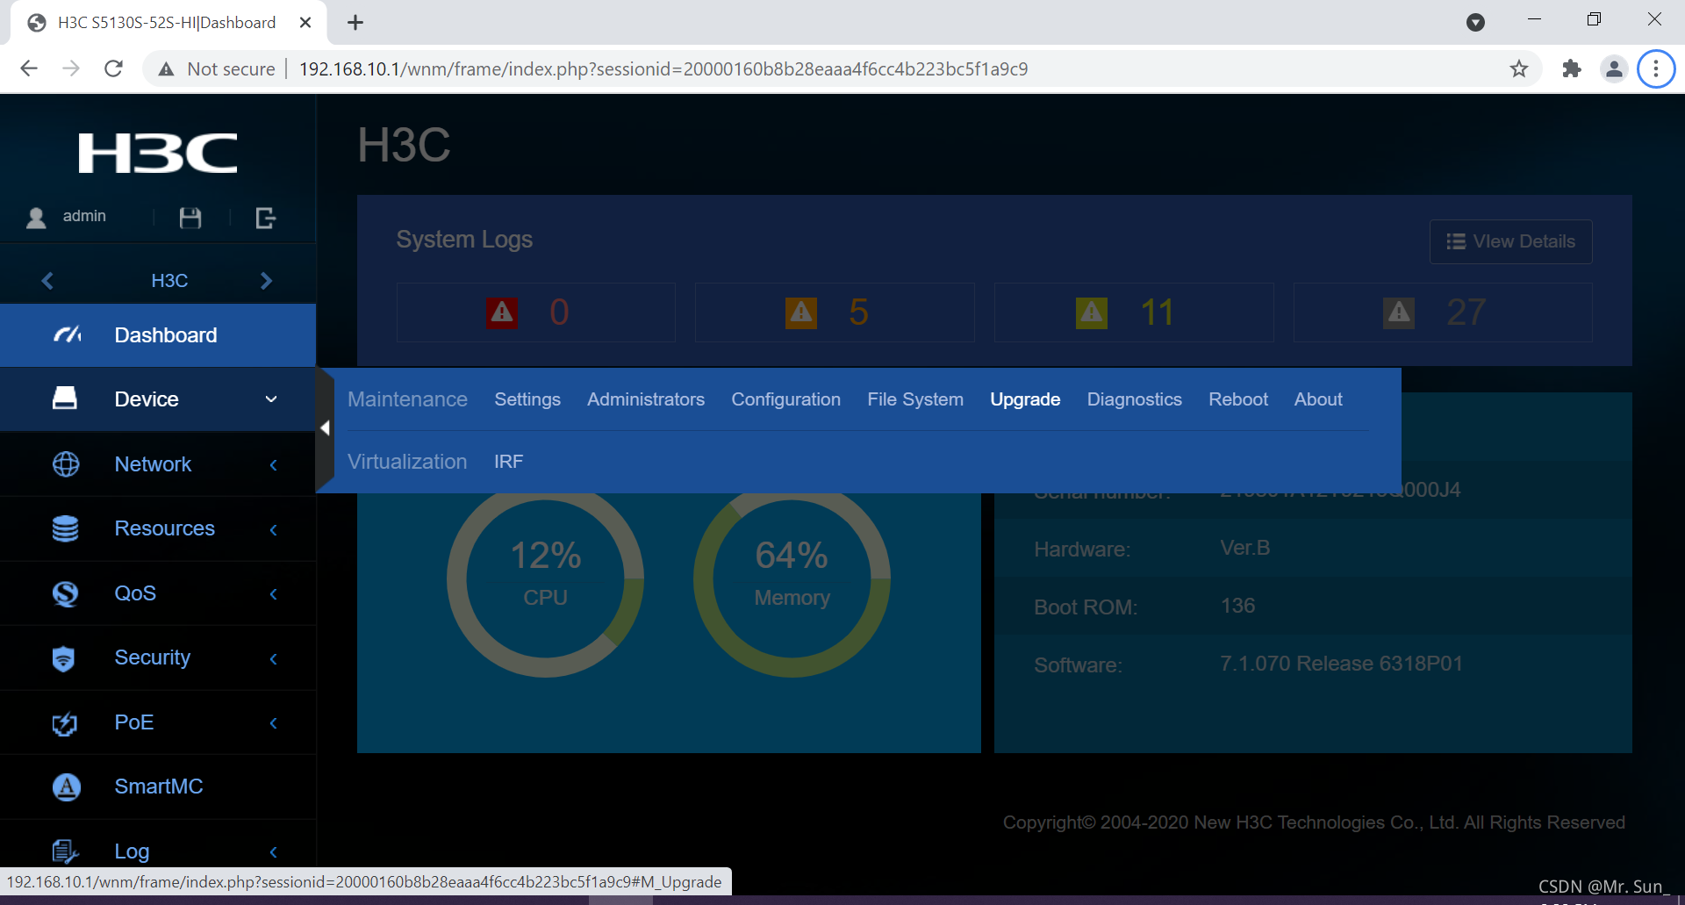Viewport: 1685px width, 905px height.
Task: Click the Resources stack icon
Action: (x=65, y=528)
